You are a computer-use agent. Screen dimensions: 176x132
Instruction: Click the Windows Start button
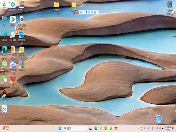pyautogui.click(x=60, y=128)
